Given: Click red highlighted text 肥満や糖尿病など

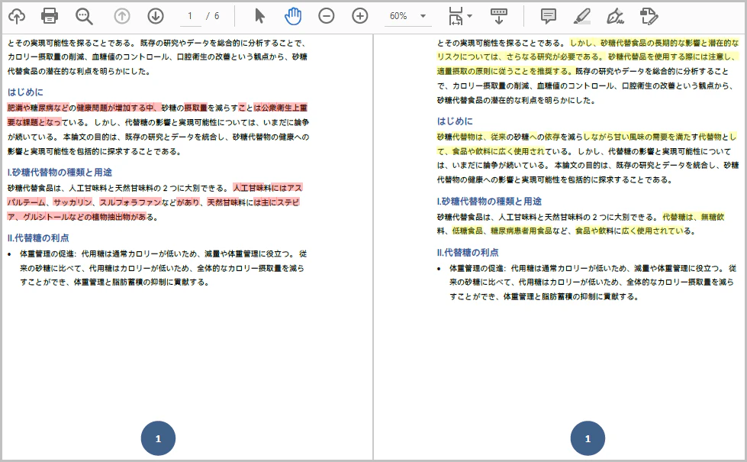Looking at the screenshot, I should 38,108.
